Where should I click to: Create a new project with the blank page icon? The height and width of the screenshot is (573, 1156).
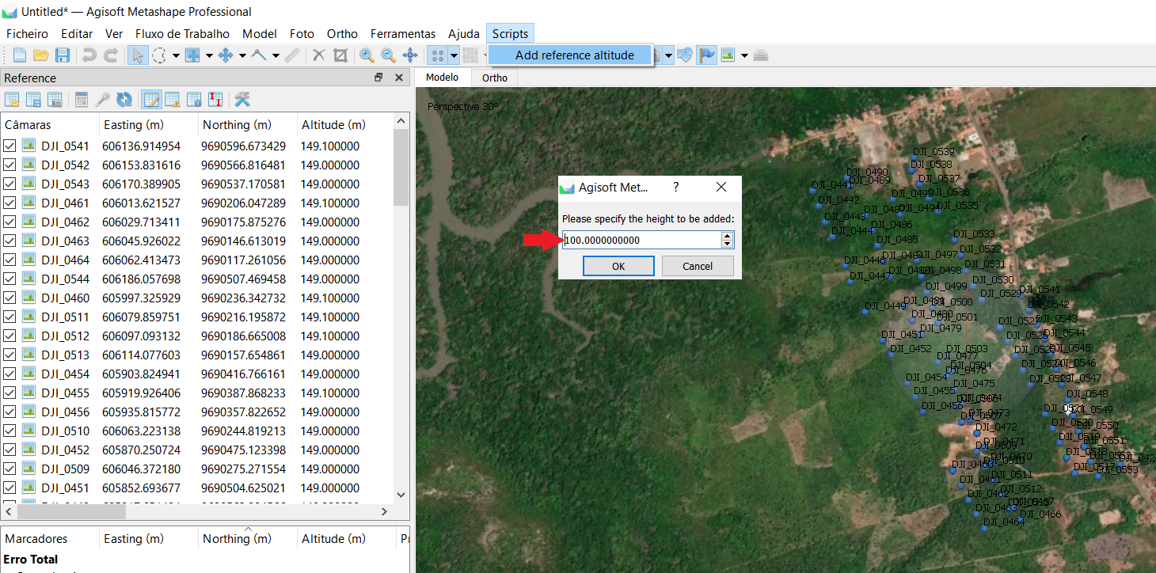pyautogui.click(x=20, y=55)
